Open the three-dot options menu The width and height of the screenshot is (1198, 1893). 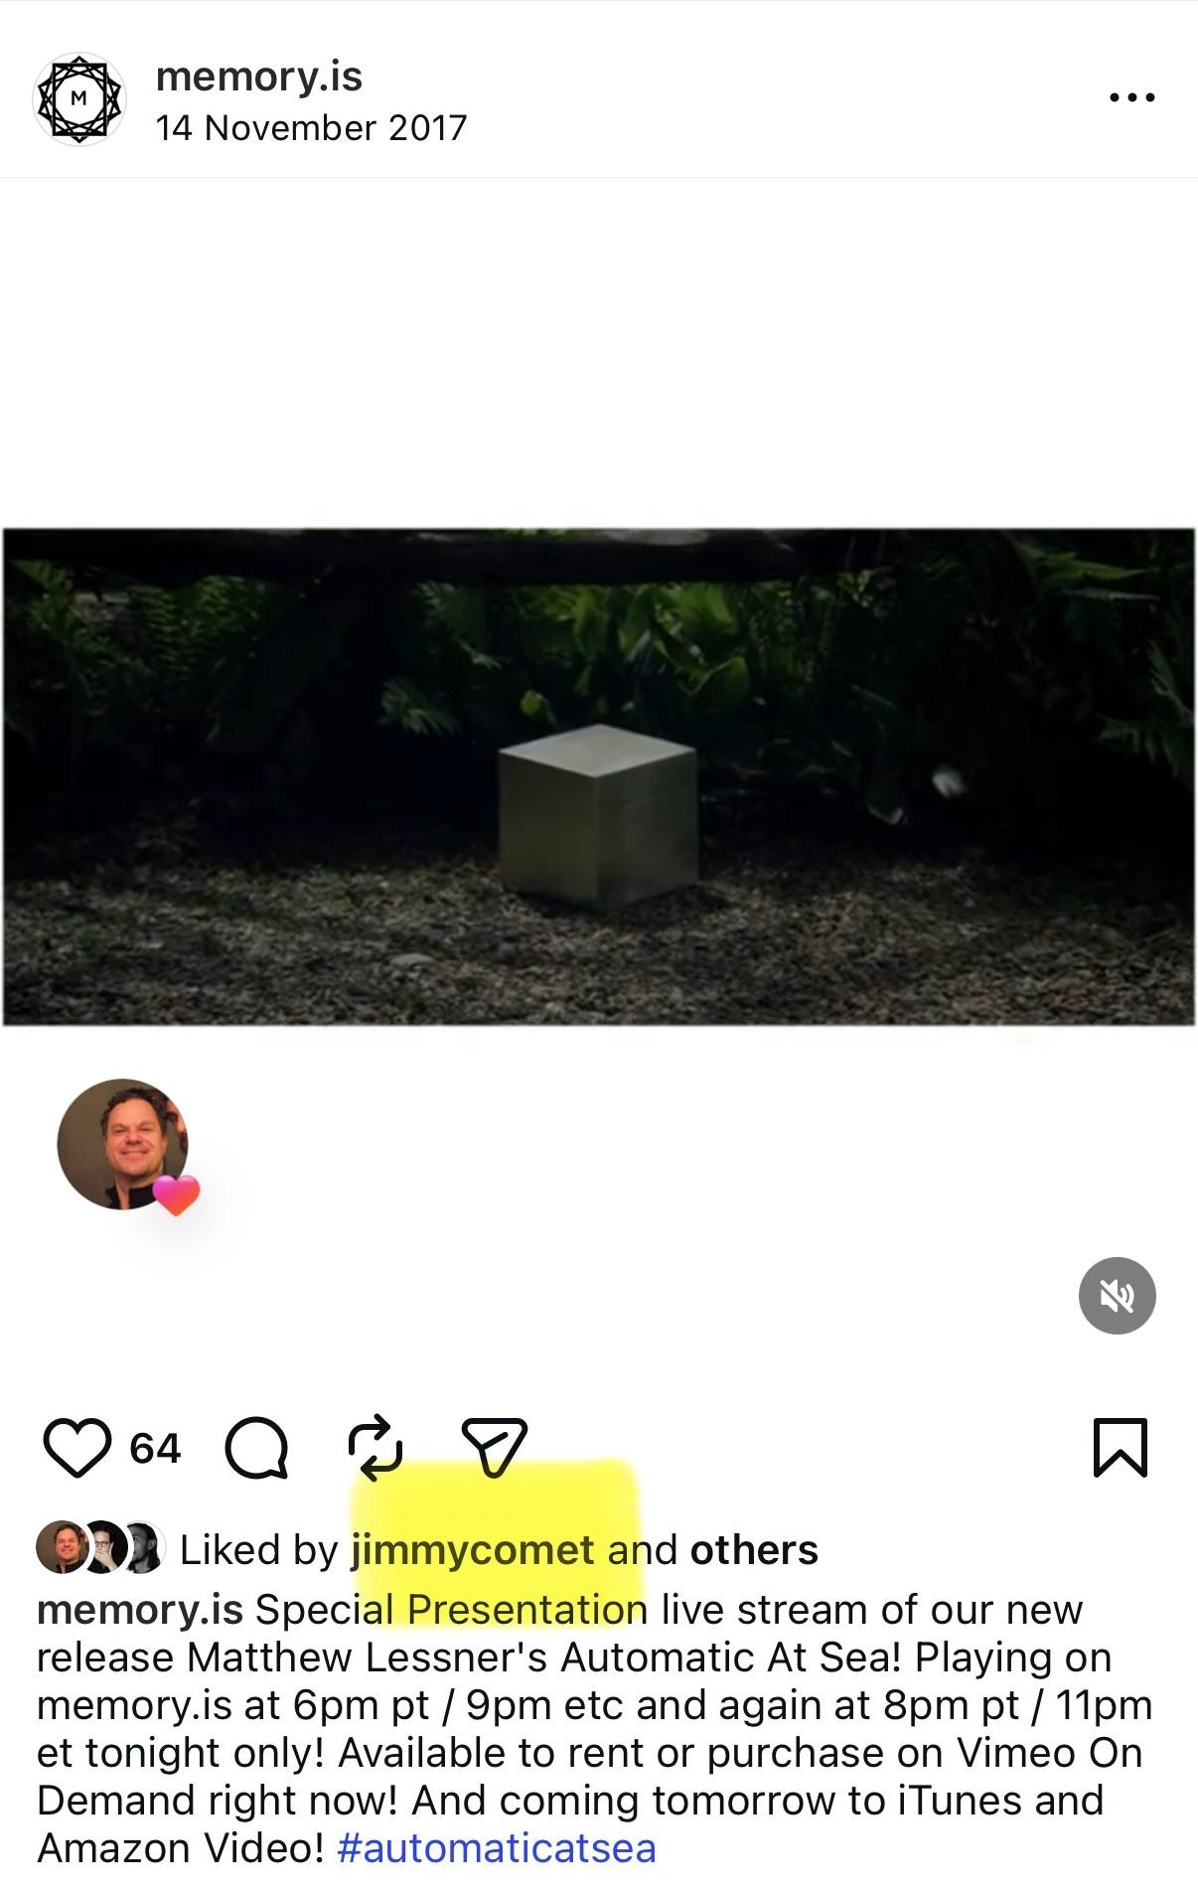tap(1132, 97)
